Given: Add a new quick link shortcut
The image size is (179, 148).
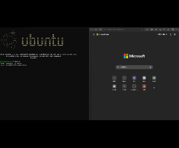Looking at the screenshot, I should 154,88.
